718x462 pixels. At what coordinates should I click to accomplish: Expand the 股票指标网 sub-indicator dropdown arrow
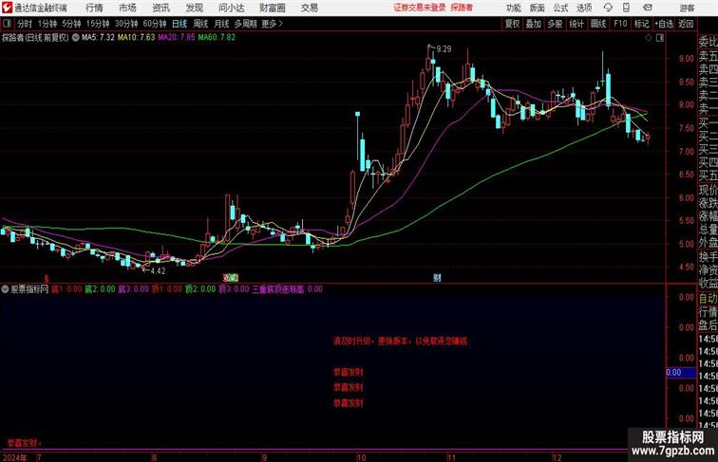[x=6, y=289]
